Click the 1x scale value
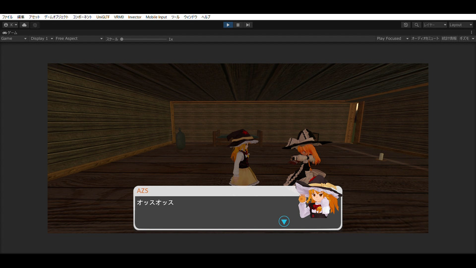 [171, 39]
